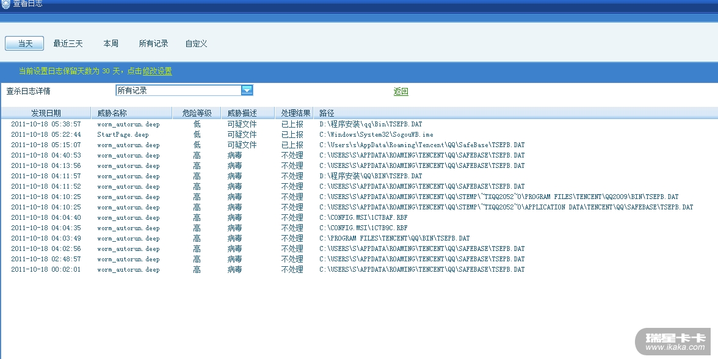This screenshot has width=718, height=359.
Task: Click path ending APPLICATION DATA\TENCENT\QQ\SAFEBASE\TSEPB.DAT
Action: [507, 208]
